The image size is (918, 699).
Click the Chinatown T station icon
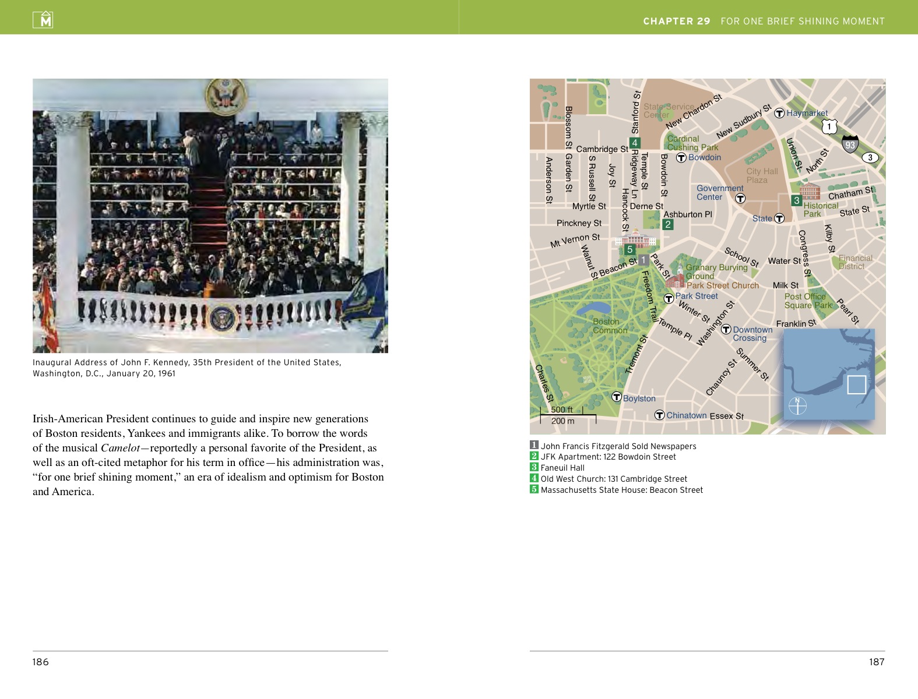pyautogui.click(x=660, y=415)
